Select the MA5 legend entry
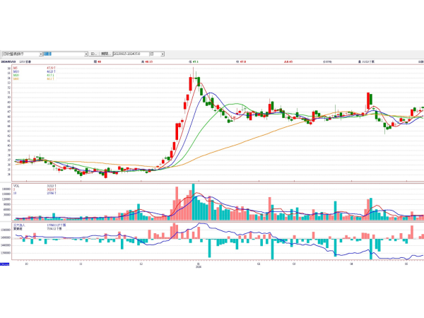This screenshot has height=318, width=424. coord(34,68)
